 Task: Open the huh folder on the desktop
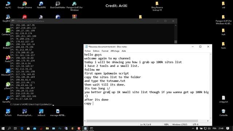pyautogui.click(x=223, y=32)
